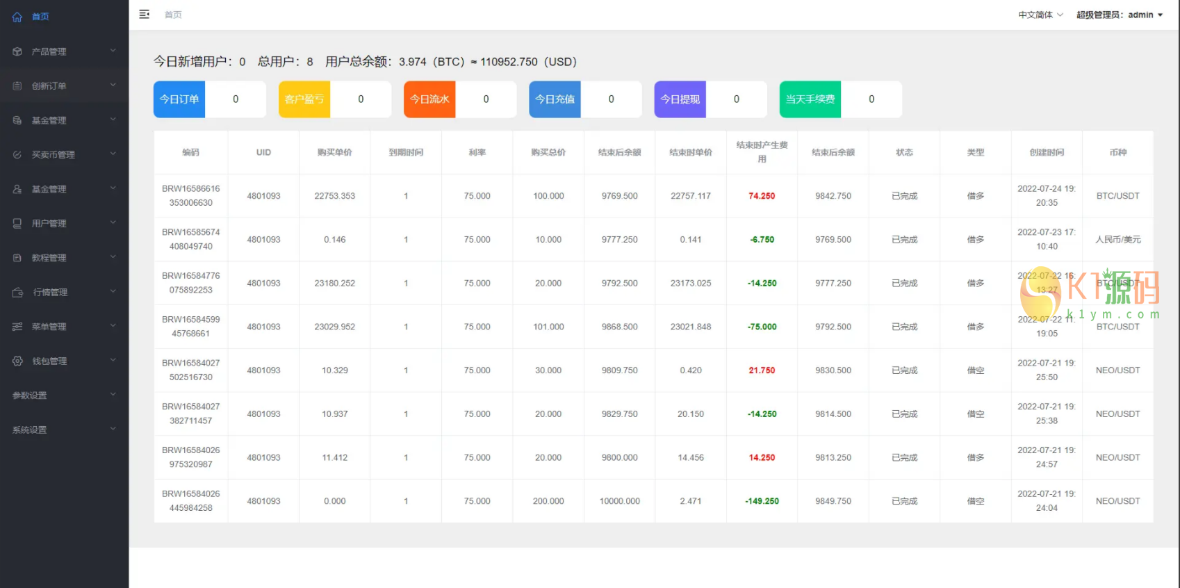The width and height of the screenshot is (1180, 588).
Task: Click the 教程管理 sidebar icon
Action: tap(17, 258)
